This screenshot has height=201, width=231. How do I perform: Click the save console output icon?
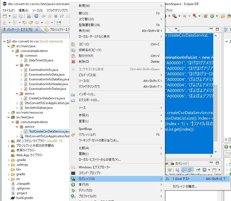click(177, 170)
